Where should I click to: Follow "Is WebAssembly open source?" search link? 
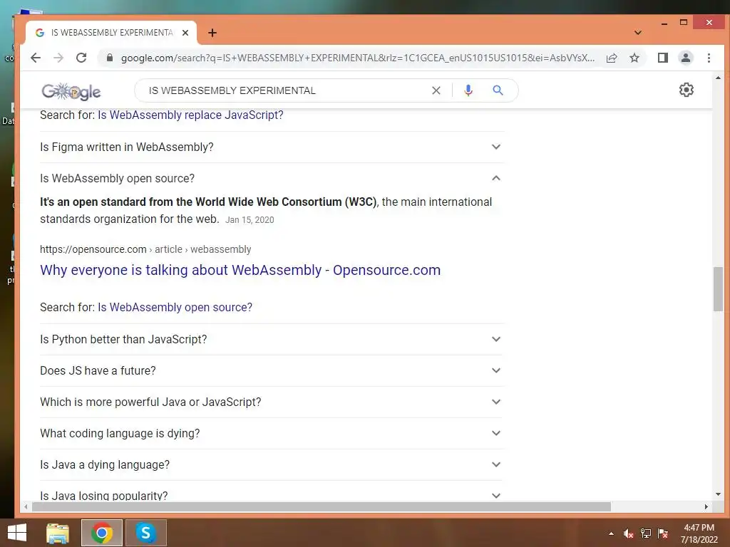[x=175, y=307]
